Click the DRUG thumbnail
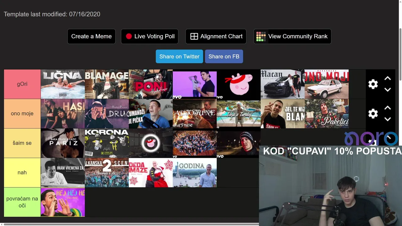Viewport: 402px width, 226px height. click(107, 114)
